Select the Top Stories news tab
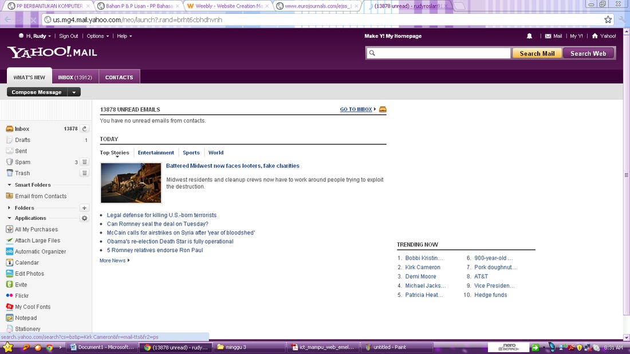 tap(115, 153)
